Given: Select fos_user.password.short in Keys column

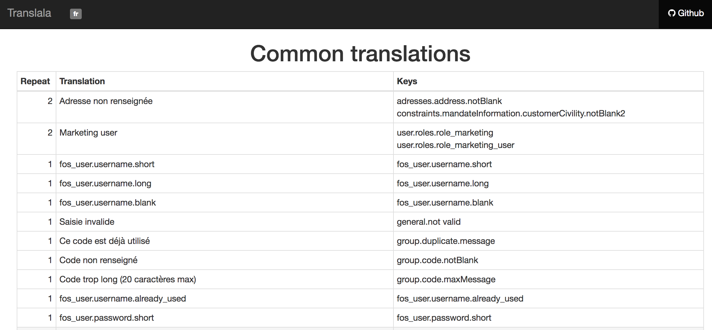Looking at the screenshot, I should coord(444,318).
